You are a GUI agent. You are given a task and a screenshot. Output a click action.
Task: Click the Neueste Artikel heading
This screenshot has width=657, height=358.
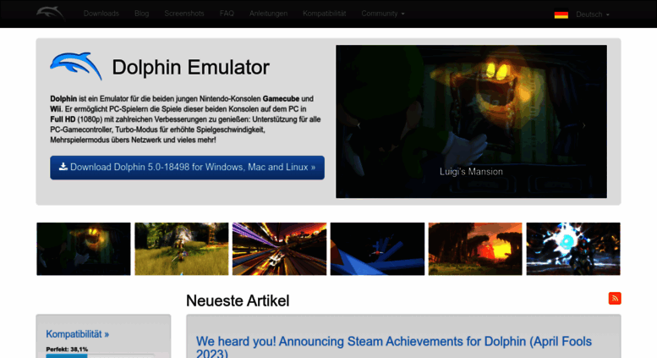238,300
